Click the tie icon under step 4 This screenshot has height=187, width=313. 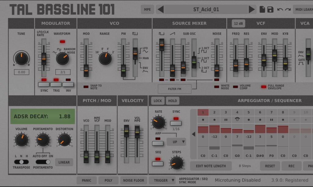[x=237, y=119]
